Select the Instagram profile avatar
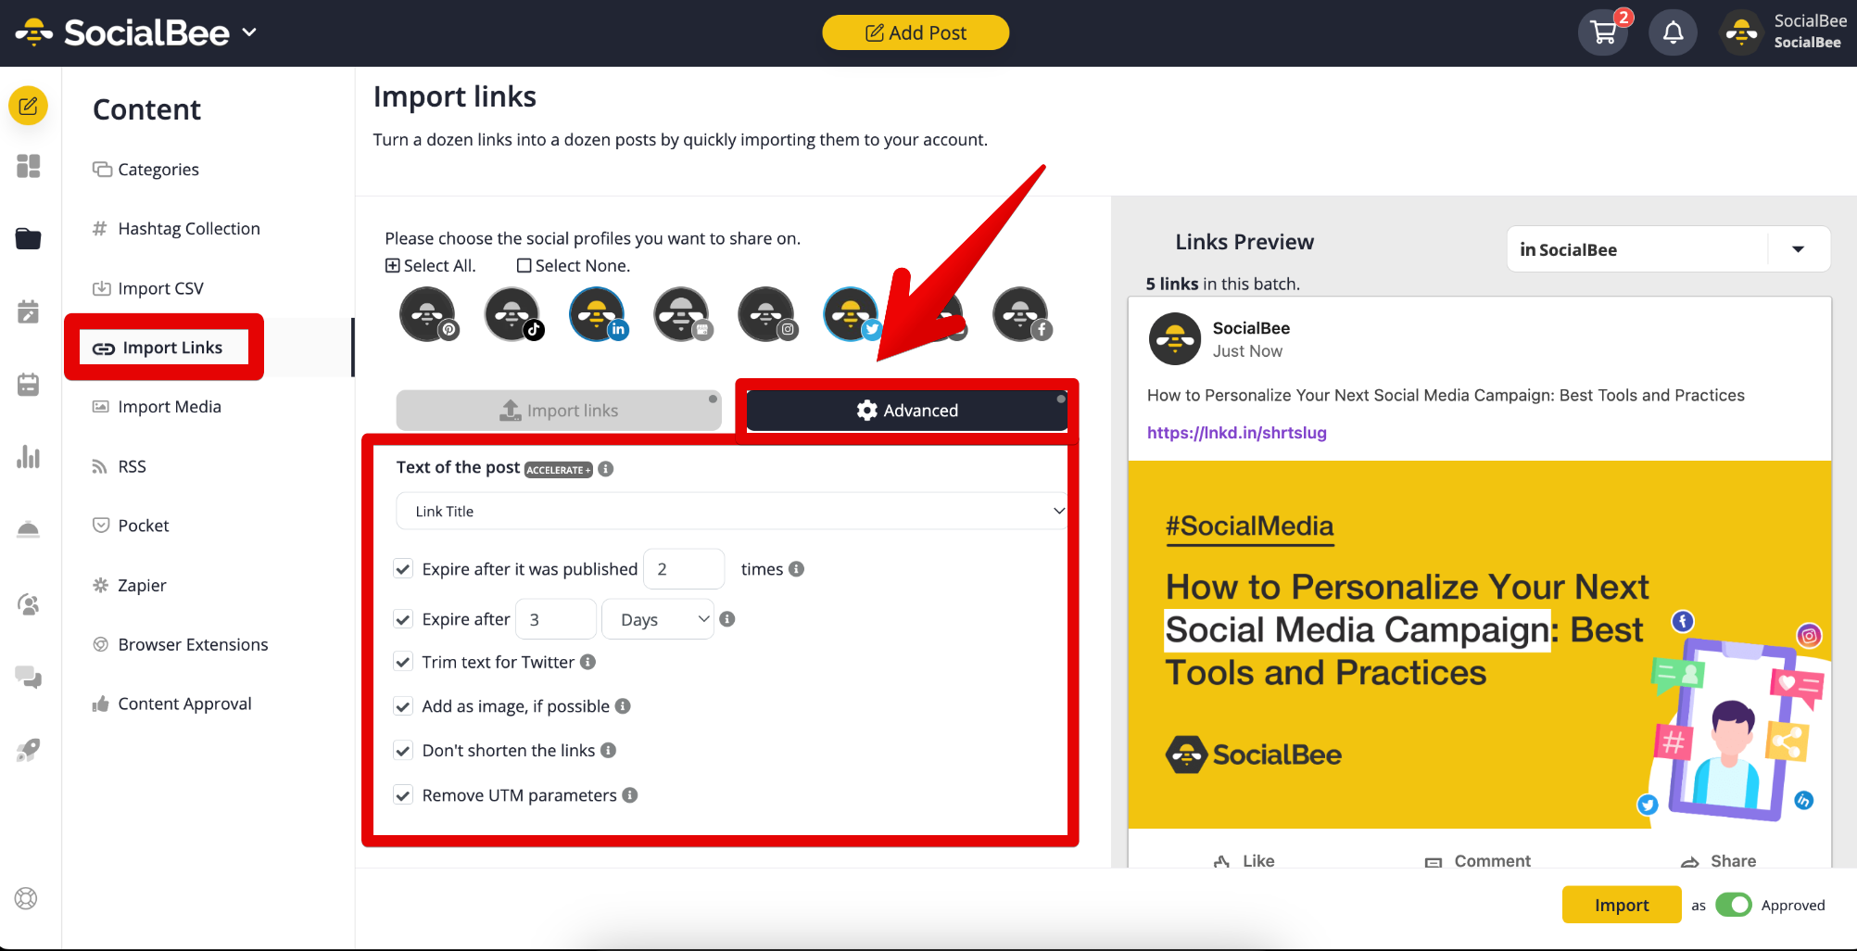The width and height of the screenshot is (1857, 951). pyautogui.click(x=767, y=314)
